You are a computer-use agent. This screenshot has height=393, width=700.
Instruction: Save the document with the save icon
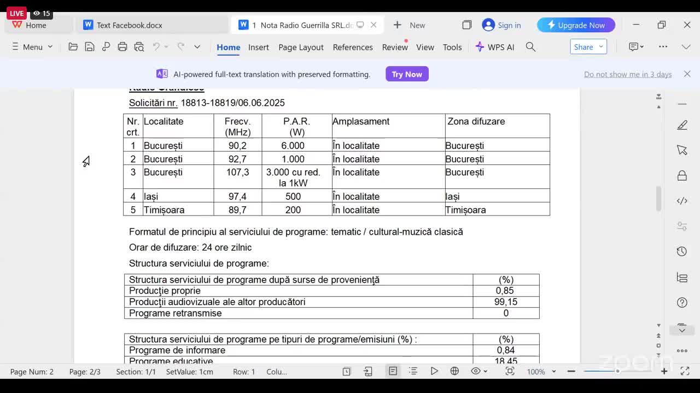pyautogui.click(x=90, y=47)
